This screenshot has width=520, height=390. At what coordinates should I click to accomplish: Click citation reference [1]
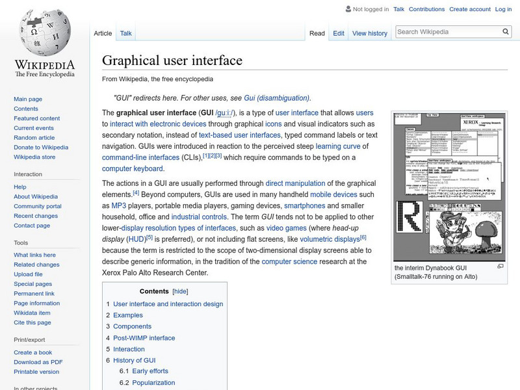[205, 155]
